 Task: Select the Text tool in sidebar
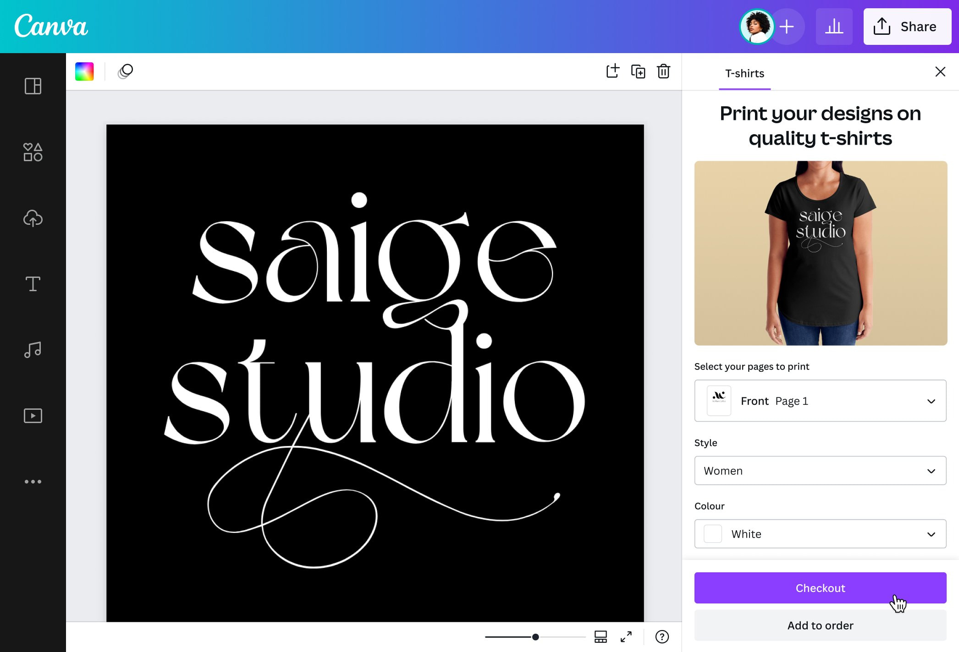[x=33, y=284]
